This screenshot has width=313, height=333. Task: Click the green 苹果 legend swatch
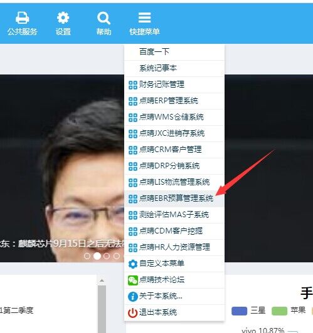(x=279, y=311)
